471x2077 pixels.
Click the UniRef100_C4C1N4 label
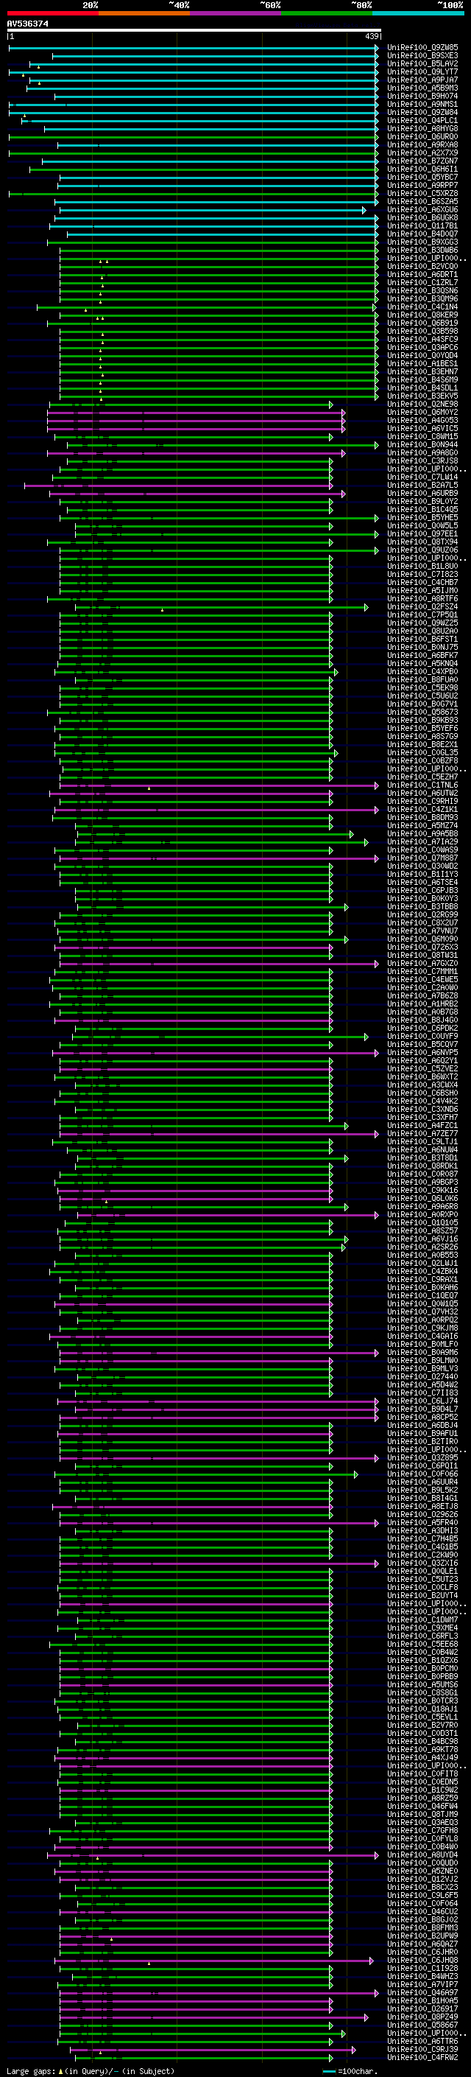click(422, 307)
